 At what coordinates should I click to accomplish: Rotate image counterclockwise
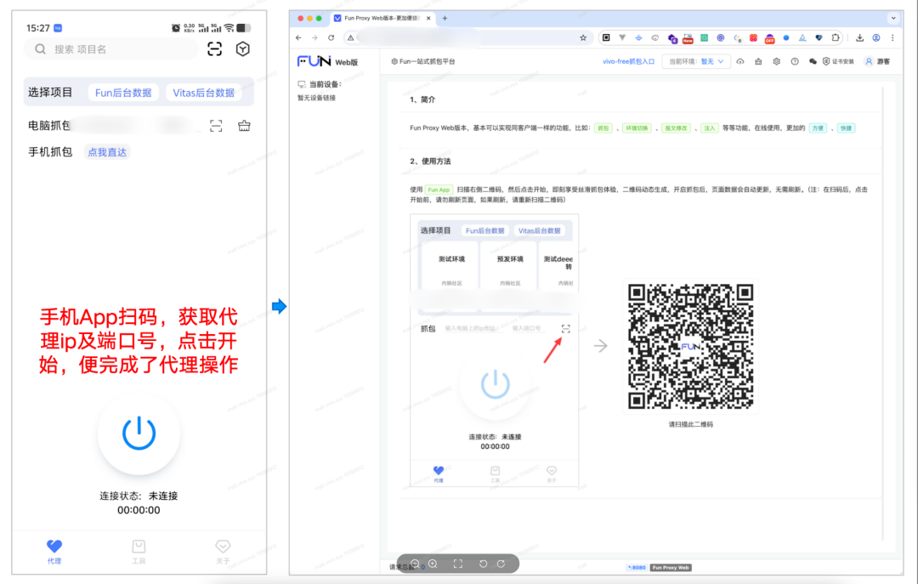tap(483, 564)
